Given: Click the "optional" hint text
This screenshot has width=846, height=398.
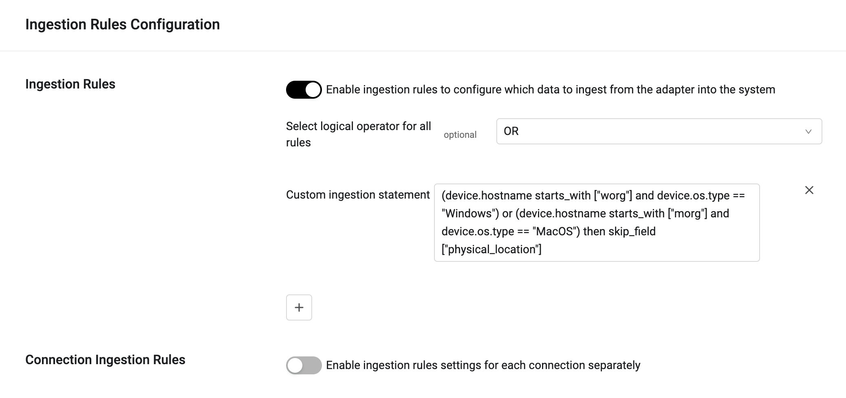Looking at the screenshot, I should pos(460,135).
